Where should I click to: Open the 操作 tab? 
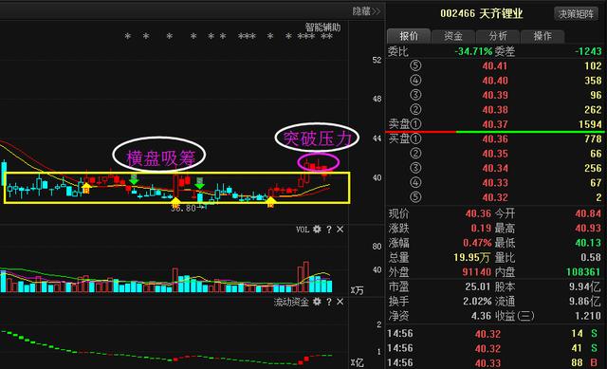543,36
